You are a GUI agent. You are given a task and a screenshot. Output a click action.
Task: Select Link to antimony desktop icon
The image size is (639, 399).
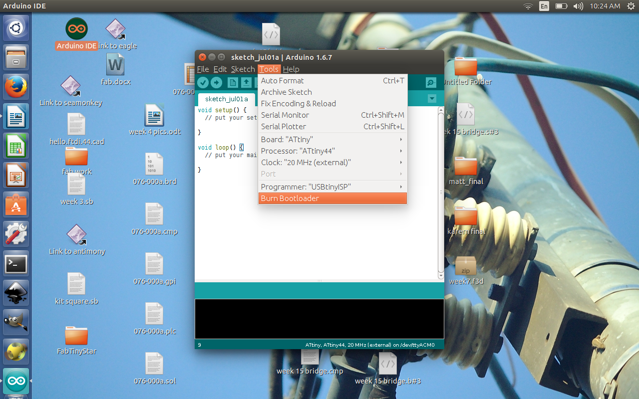pyautogui.click(x=77, y=240)
